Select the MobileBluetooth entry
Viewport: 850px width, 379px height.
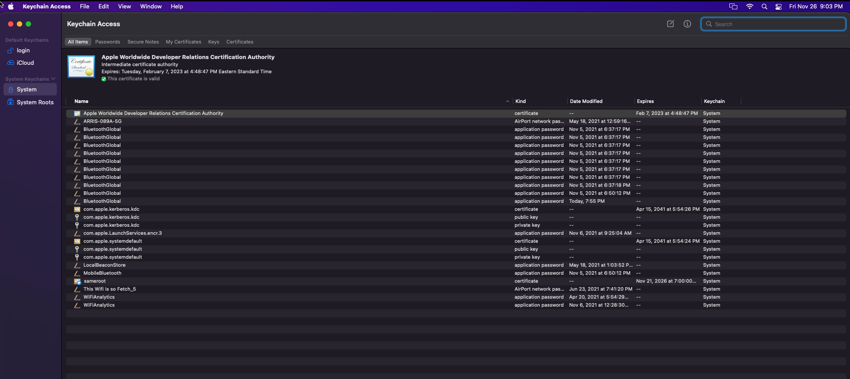[456, 273]
